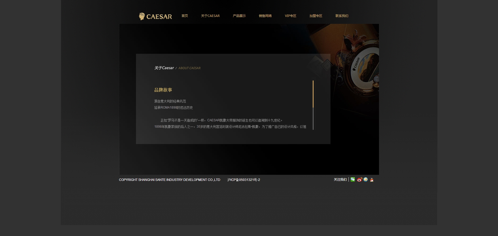This screenshot has width=498, height=236.
Task: Open the VIP专区 menu item
Action: 290,16
